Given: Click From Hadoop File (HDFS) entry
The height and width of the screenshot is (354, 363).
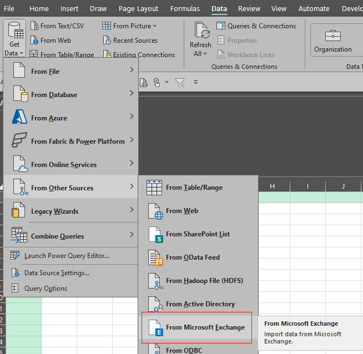Looking at the screenshot, I should [204, 281].
